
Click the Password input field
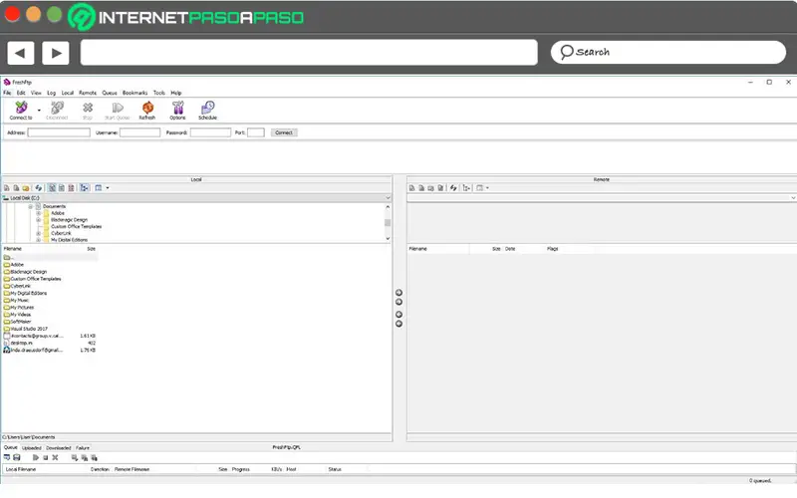pyautogui.click(x=210, y=132)
